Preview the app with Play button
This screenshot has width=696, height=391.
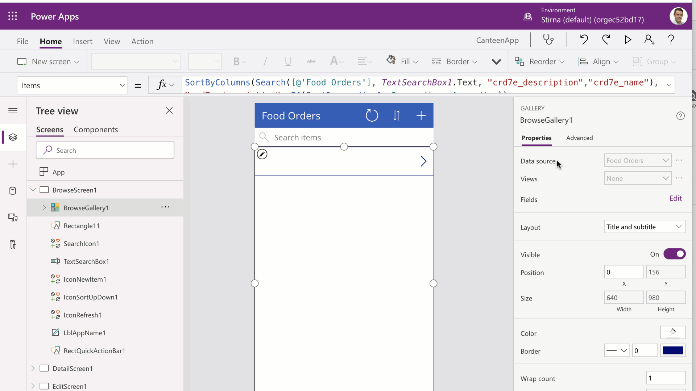pos(628,39)
